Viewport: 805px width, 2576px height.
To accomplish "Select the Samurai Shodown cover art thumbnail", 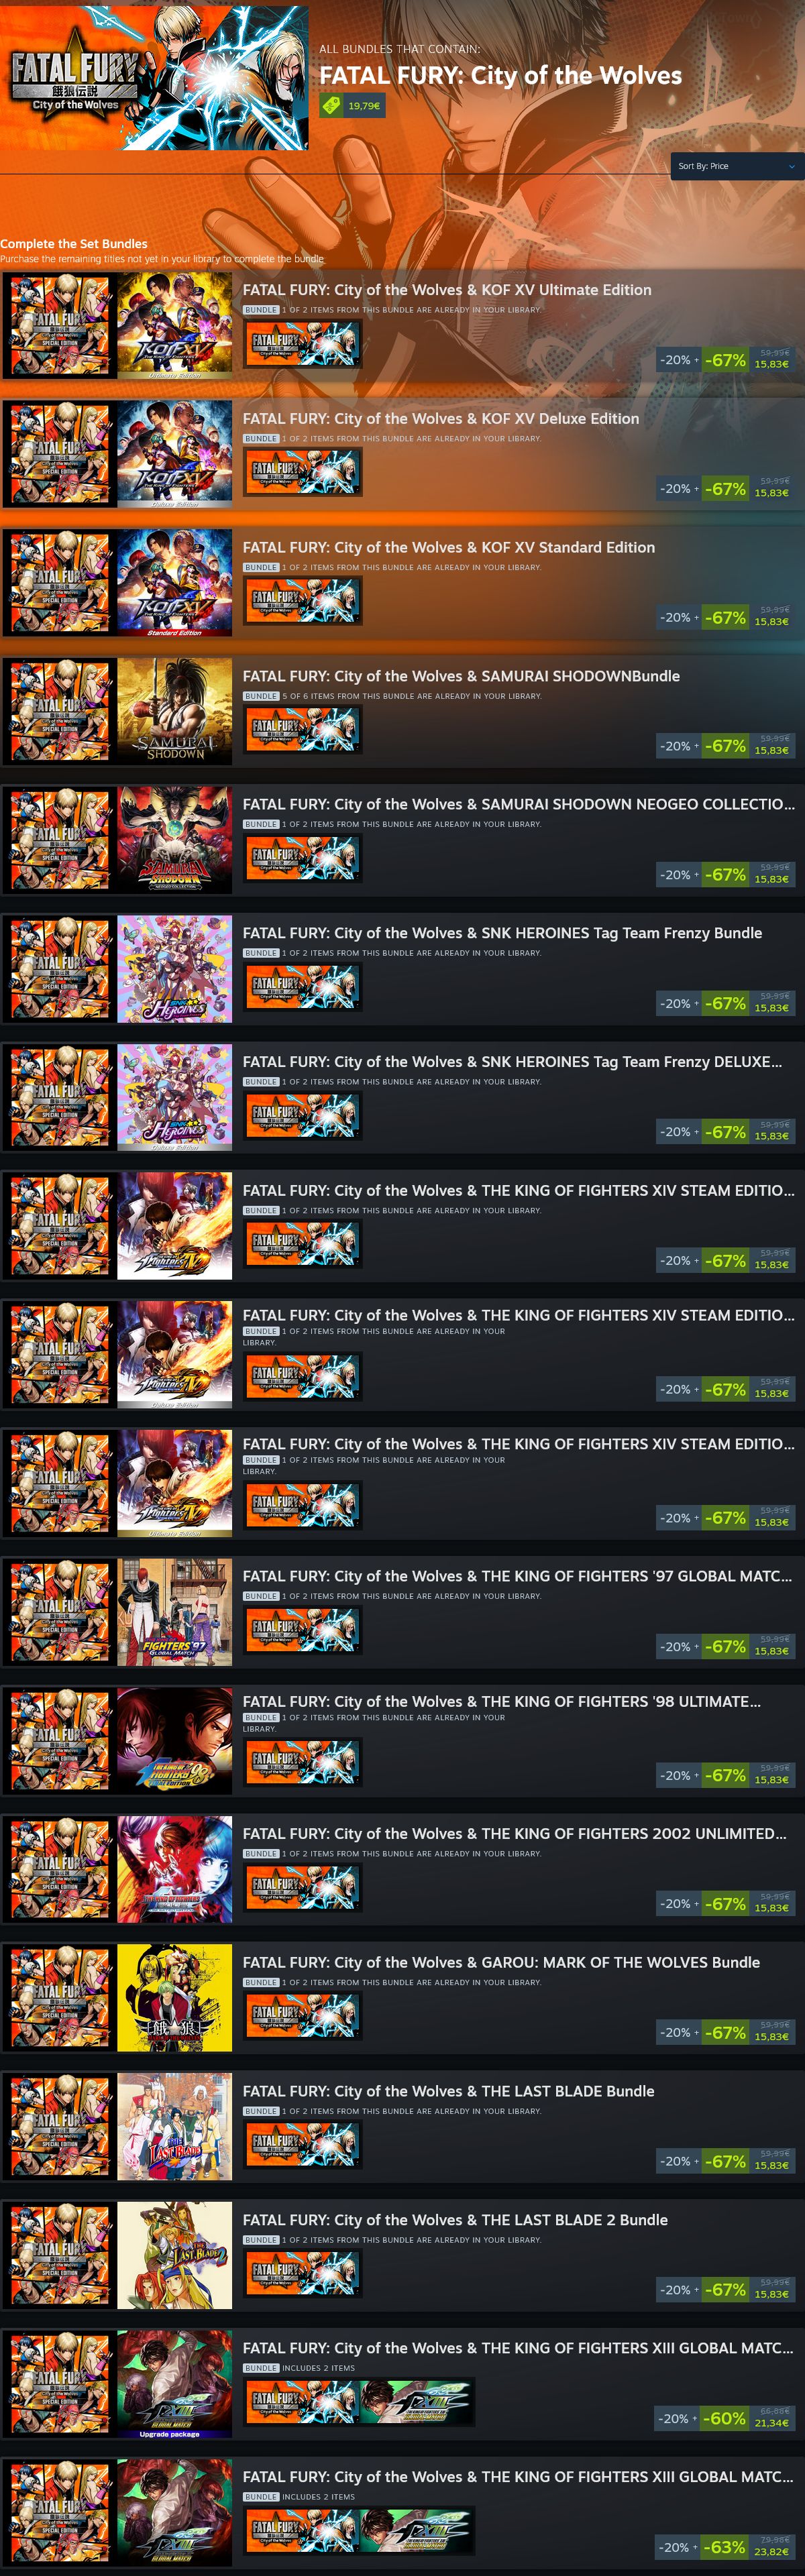I will [x=174, y=710].
